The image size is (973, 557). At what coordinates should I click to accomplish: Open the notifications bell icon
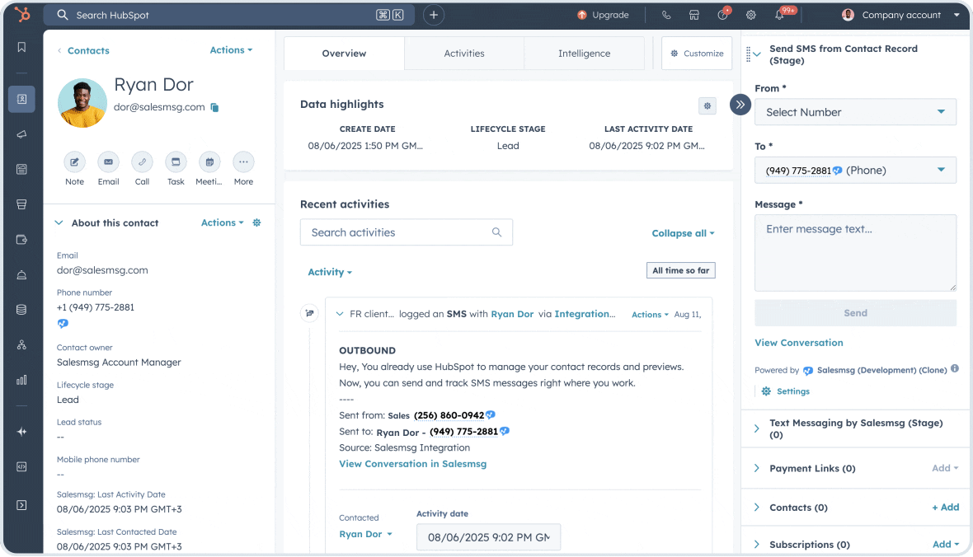[x=779, y=15]
